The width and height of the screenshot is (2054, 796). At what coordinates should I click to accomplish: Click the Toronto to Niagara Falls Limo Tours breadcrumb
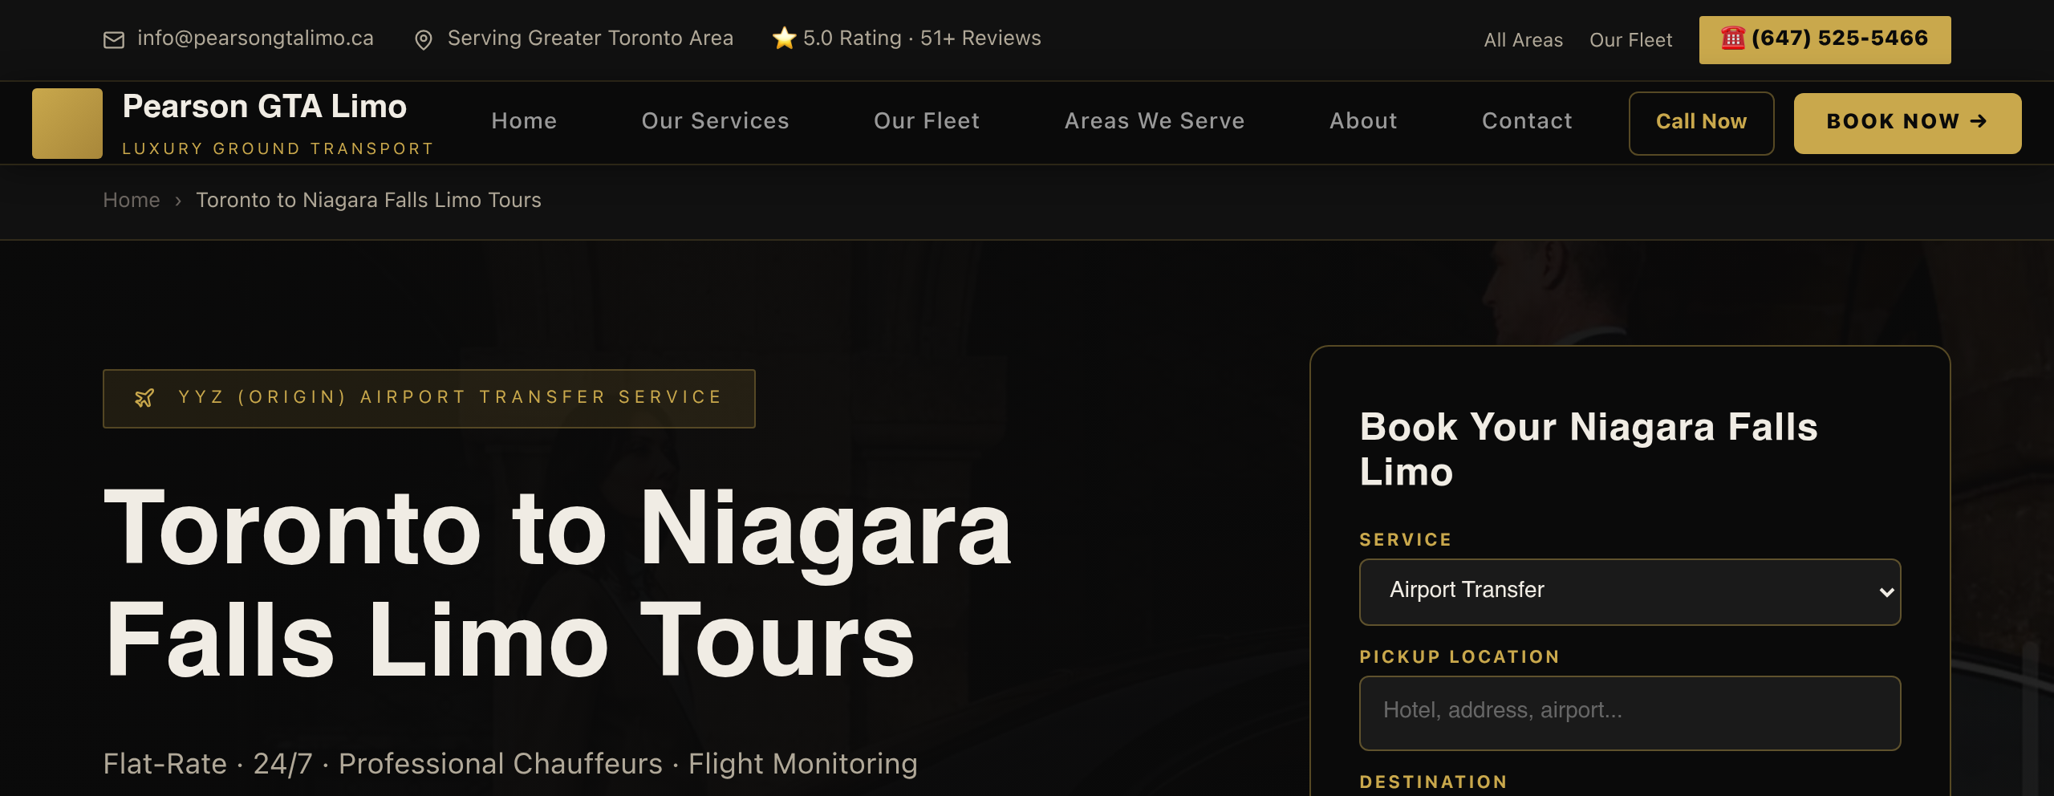(x=368, y=201)
